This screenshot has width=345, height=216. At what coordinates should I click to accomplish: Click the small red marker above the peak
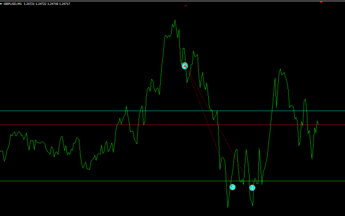(x=185, y=6)
